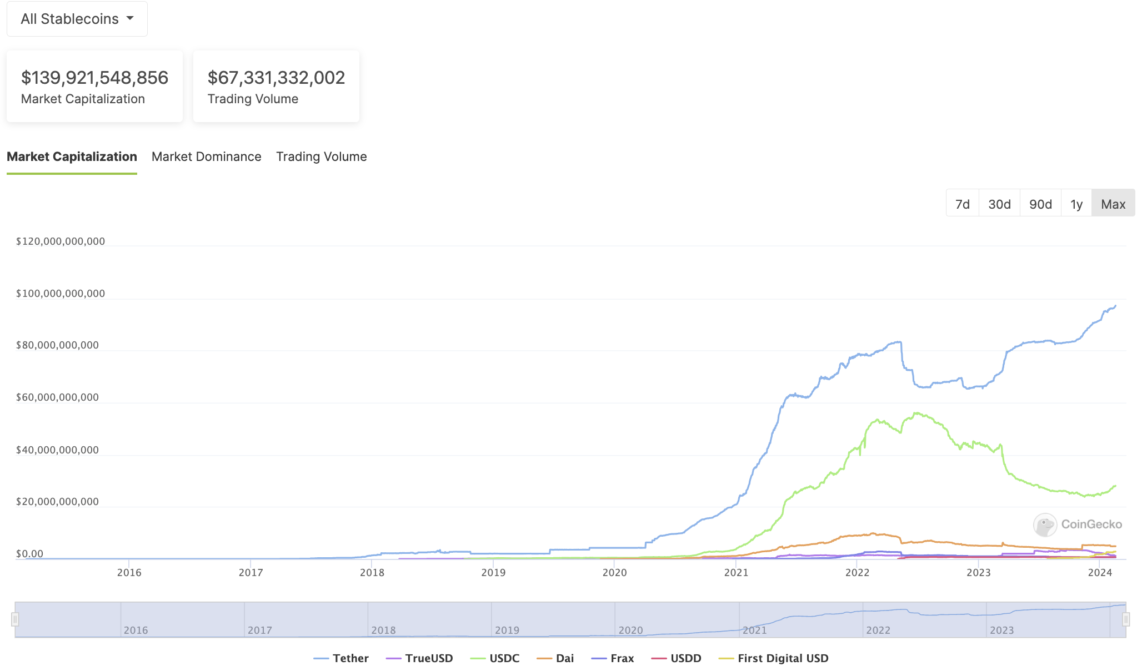This screenshot has height=666, width=1142.
Task: Click the $120,000,000,000 y-axis label
Action: point(61,241)
